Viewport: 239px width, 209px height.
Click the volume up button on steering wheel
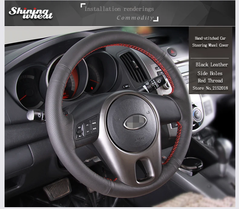pyautogui.click(x=80, y=127)
